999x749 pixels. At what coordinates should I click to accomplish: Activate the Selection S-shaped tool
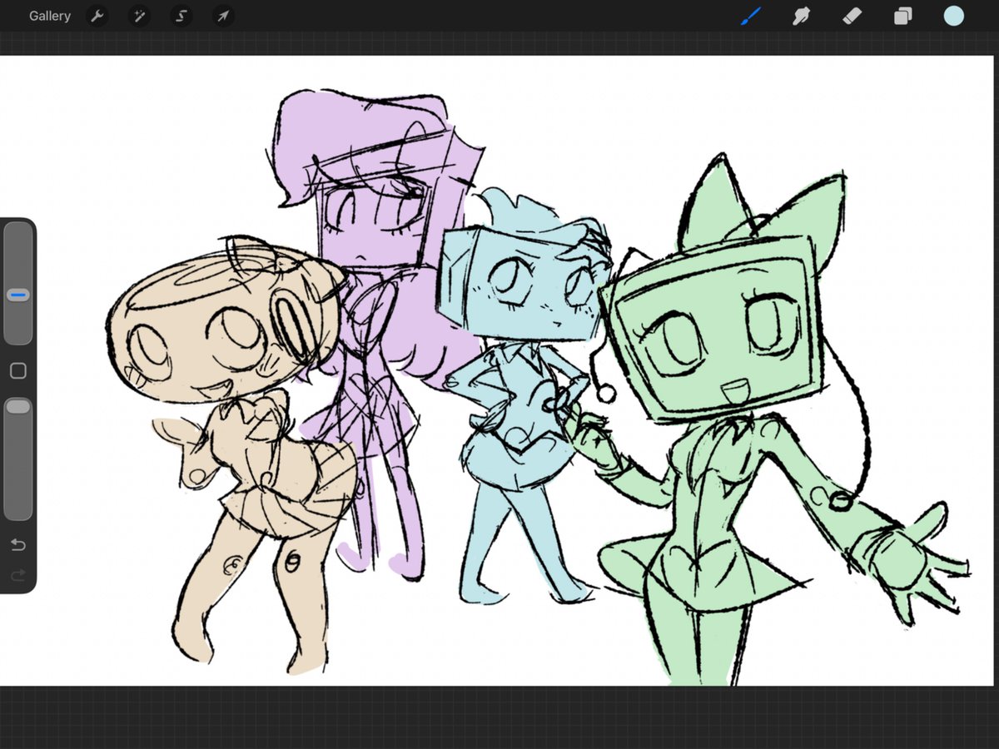coord(181,16)
